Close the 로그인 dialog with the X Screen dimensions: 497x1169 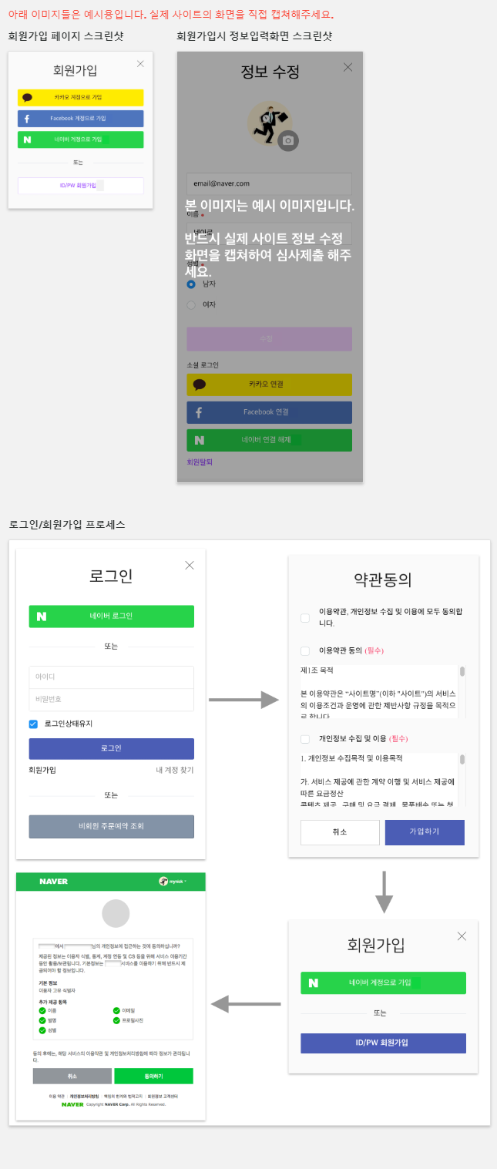pos(190,565)
